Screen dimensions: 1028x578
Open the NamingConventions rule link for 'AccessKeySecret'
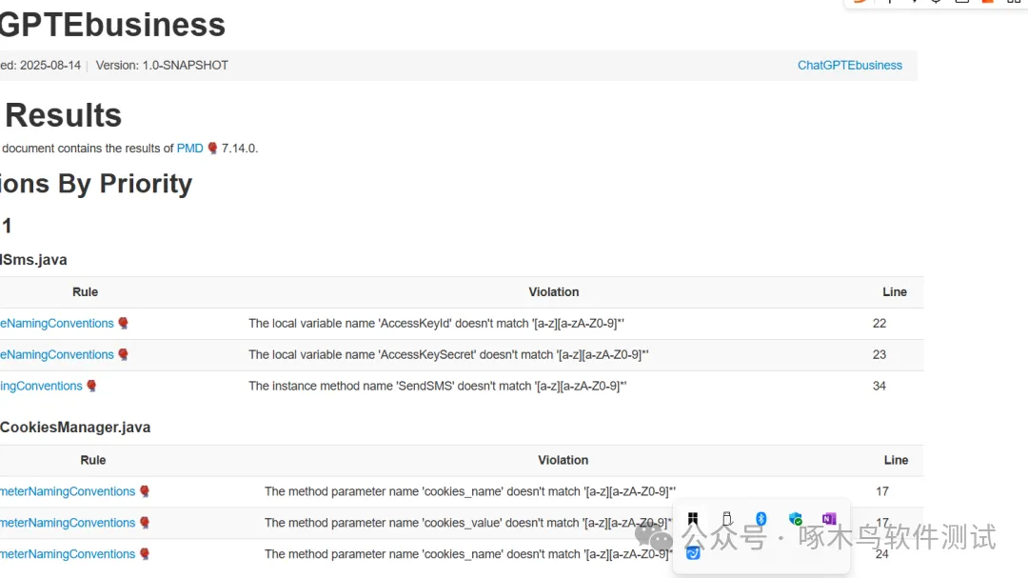point(57,355)
